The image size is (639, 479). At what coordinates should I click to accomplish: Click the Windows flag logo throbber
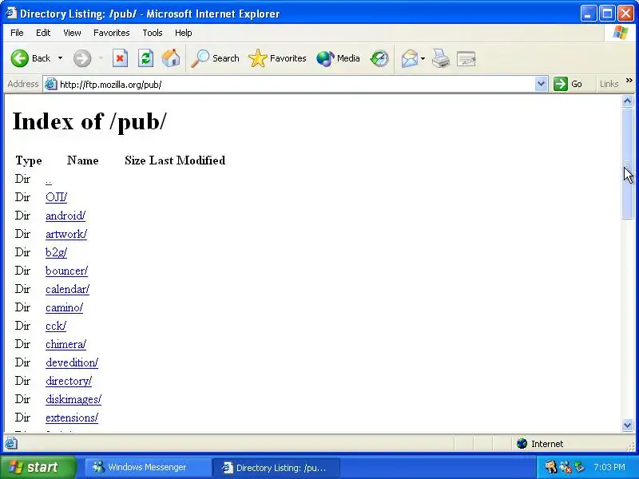[x=621, y=33]
